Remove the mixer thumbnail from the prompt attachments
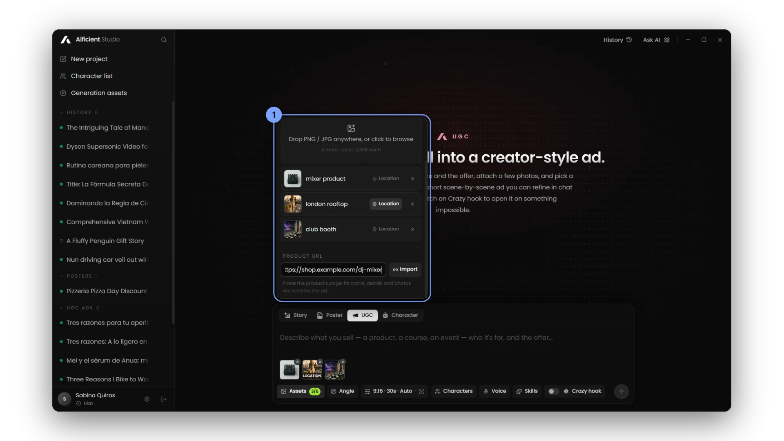 pos(298,362)
